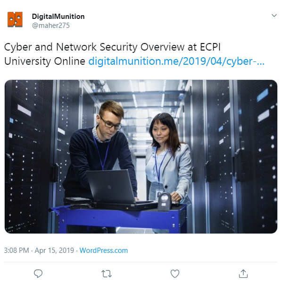Screen dimensions: 282x285
Task: Open the server room photo attachment
Action: coord(141,156)
